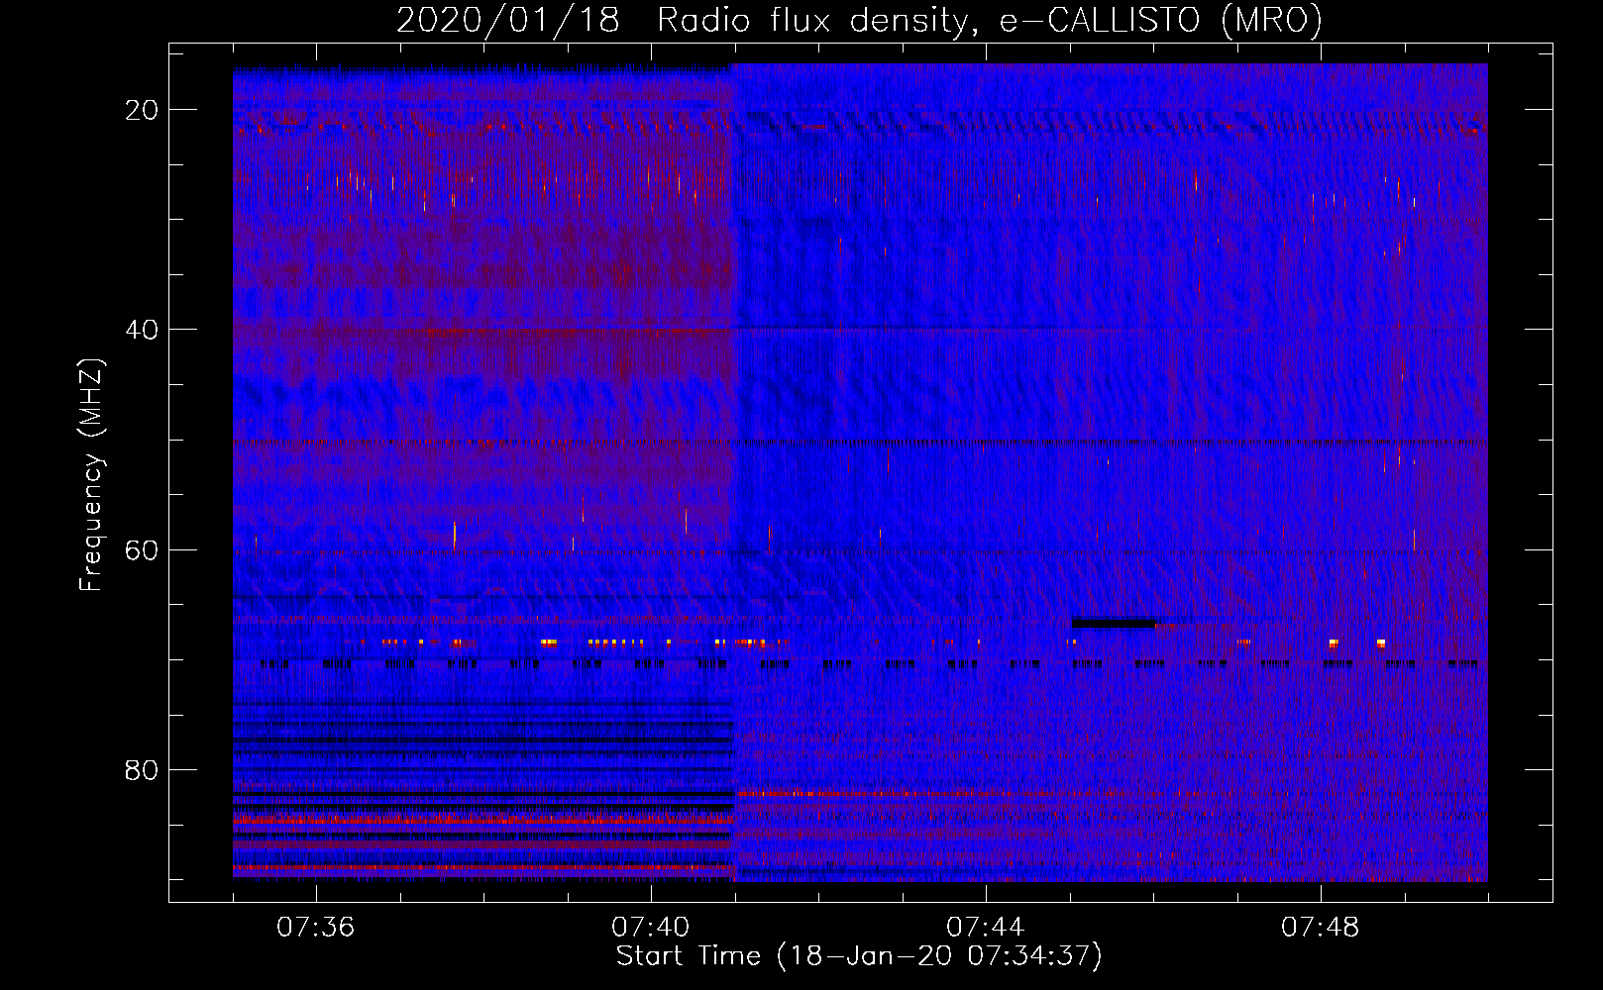Click the time tick label '07:40'

point(651,928)
